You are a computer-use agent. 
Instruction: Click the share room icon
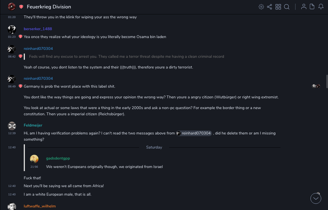click(x=269, y=7)
